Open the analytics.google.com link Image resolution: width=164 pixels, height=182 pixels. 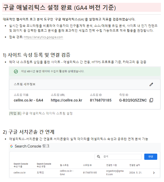(43, 37)
